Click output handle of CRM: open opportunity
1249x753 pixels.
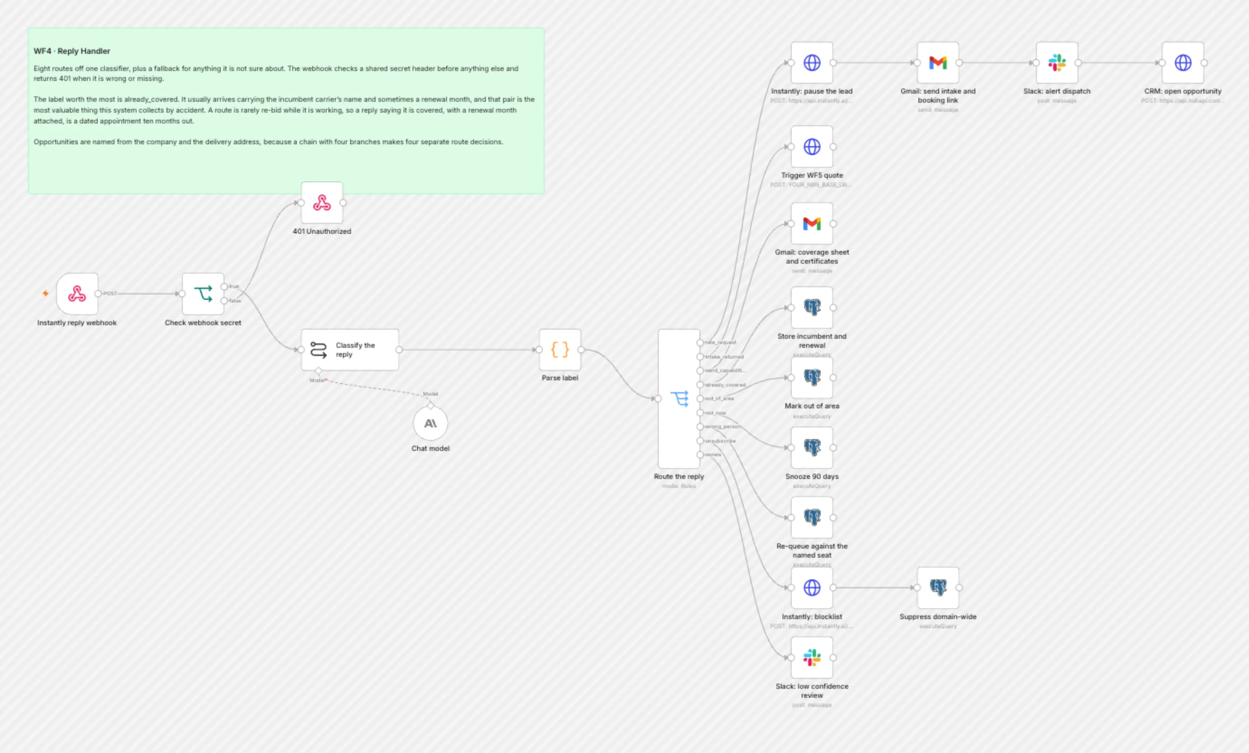[1204, 63]
